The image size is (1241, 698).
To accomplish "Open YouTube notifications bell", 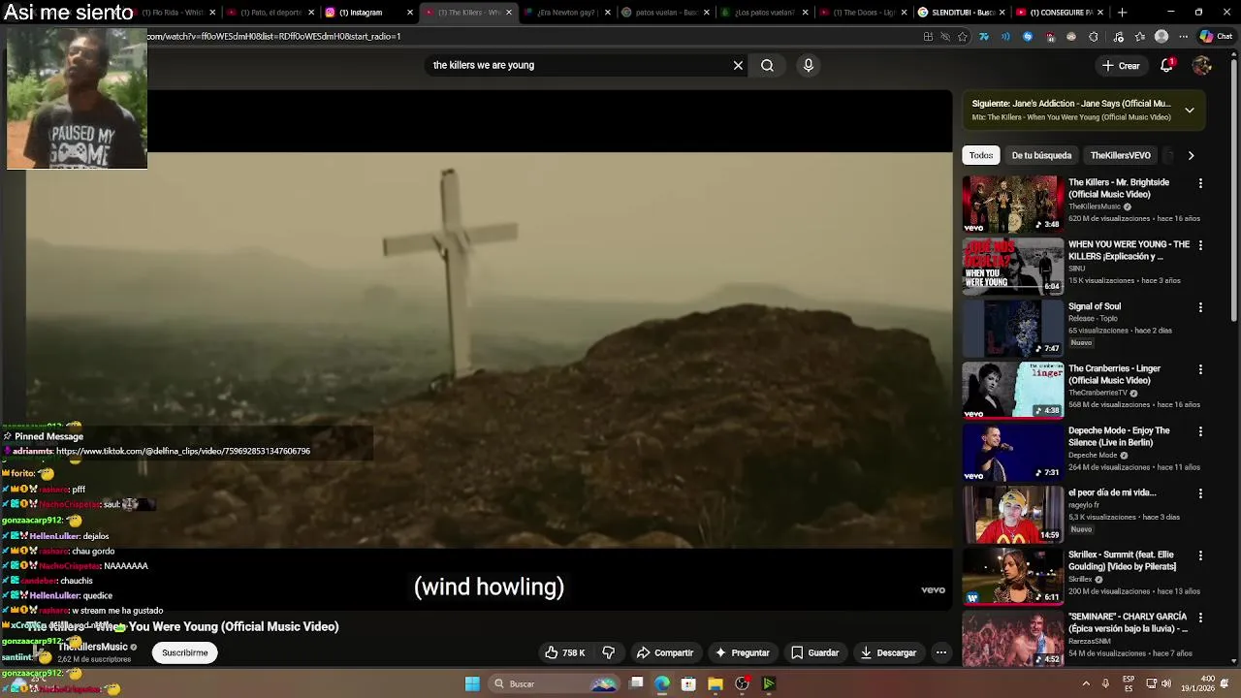I will tap(1167, 65).
